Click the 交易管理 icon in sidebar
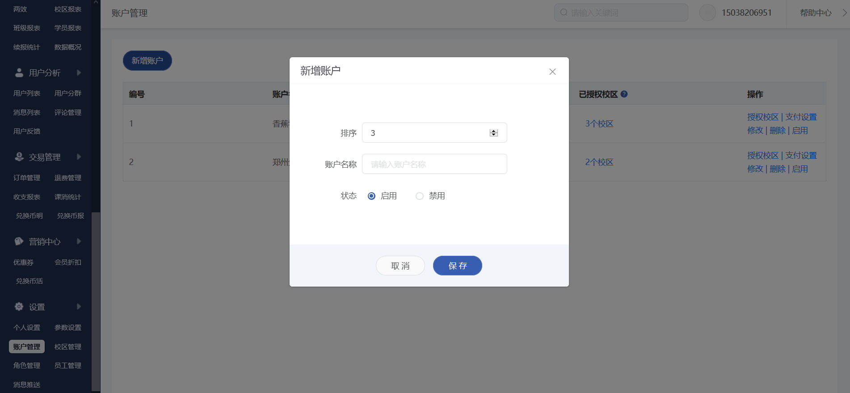 [19, 157]
